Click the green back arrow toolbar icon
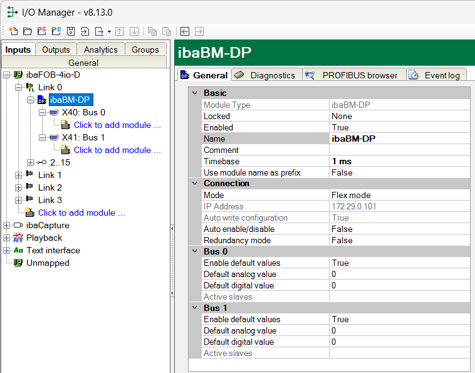Screen dimensions: 475x373 pos(185,31)
